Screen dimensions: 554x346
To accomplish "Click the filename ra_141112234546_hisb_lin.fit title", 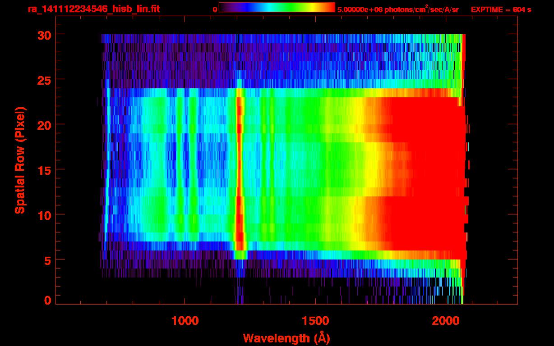I will click(93, 9).
